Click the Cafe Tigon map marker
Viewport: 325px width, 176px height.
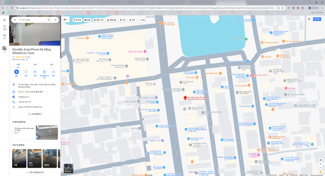[x=197, y=78]
